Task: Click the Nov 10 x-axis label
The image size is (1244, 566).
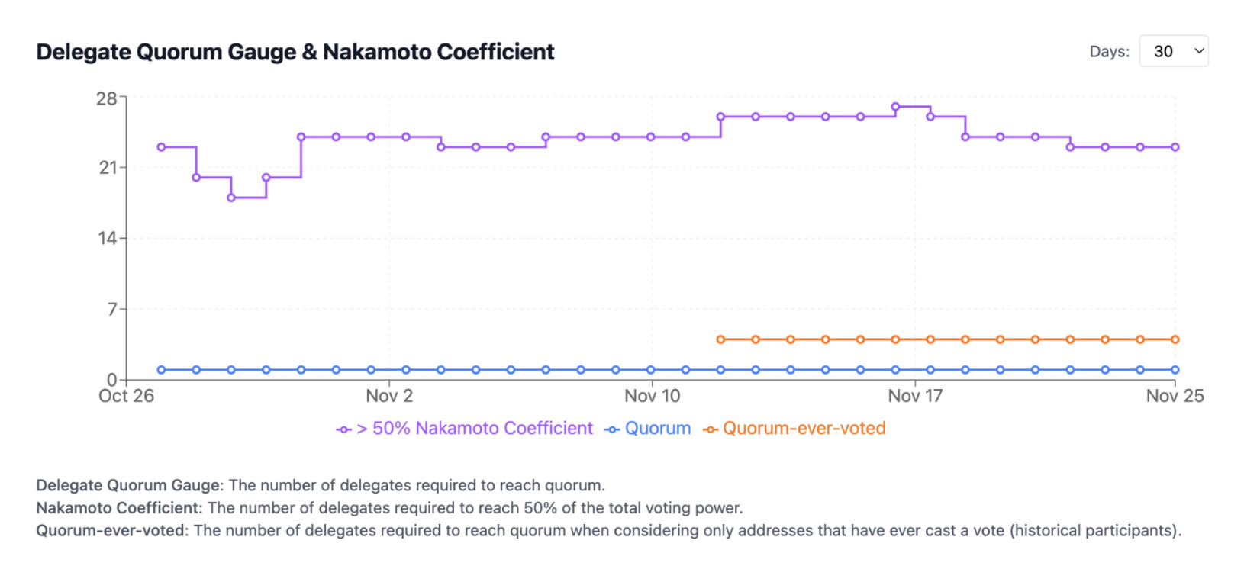Action: coord(652,396)
